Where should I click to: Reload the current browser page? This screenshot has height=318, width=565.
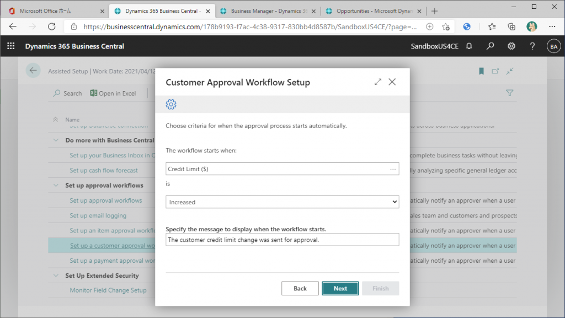click(x=52, y=26)
